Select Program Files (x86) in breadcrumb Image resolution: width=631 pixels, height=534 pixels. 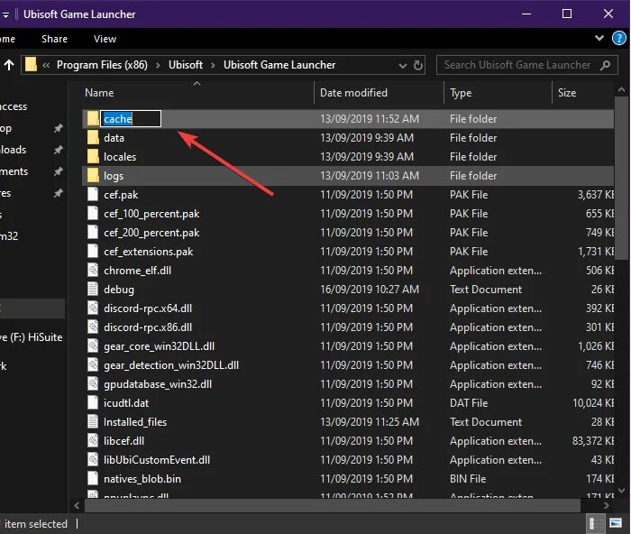coord(102,65)
